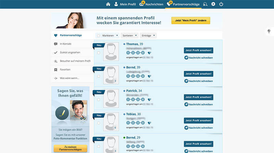Toggle the Markieren select-all checkbox

pyautogui.click(x=99, y=35)
